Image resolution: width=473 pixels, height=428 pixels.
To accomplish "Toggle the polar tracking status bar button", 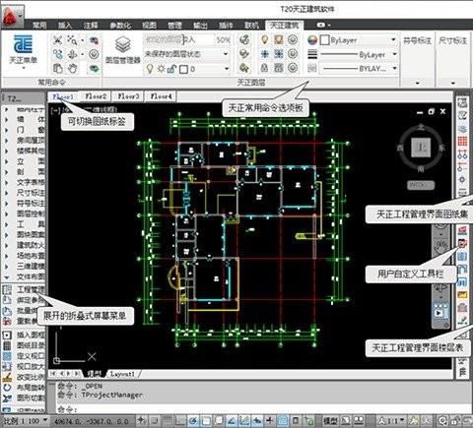I will coord(193,420).
